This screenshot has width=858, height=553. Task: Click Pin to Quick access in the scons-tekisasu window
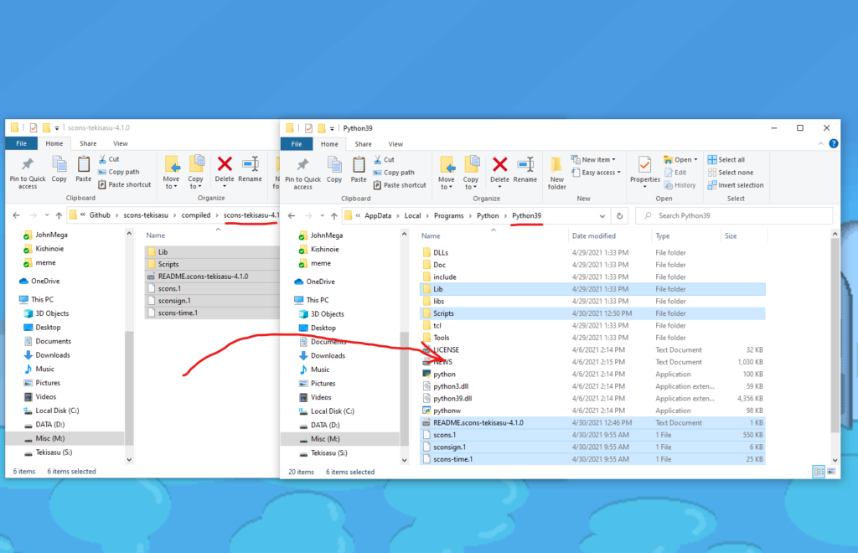tap(28, 173)
